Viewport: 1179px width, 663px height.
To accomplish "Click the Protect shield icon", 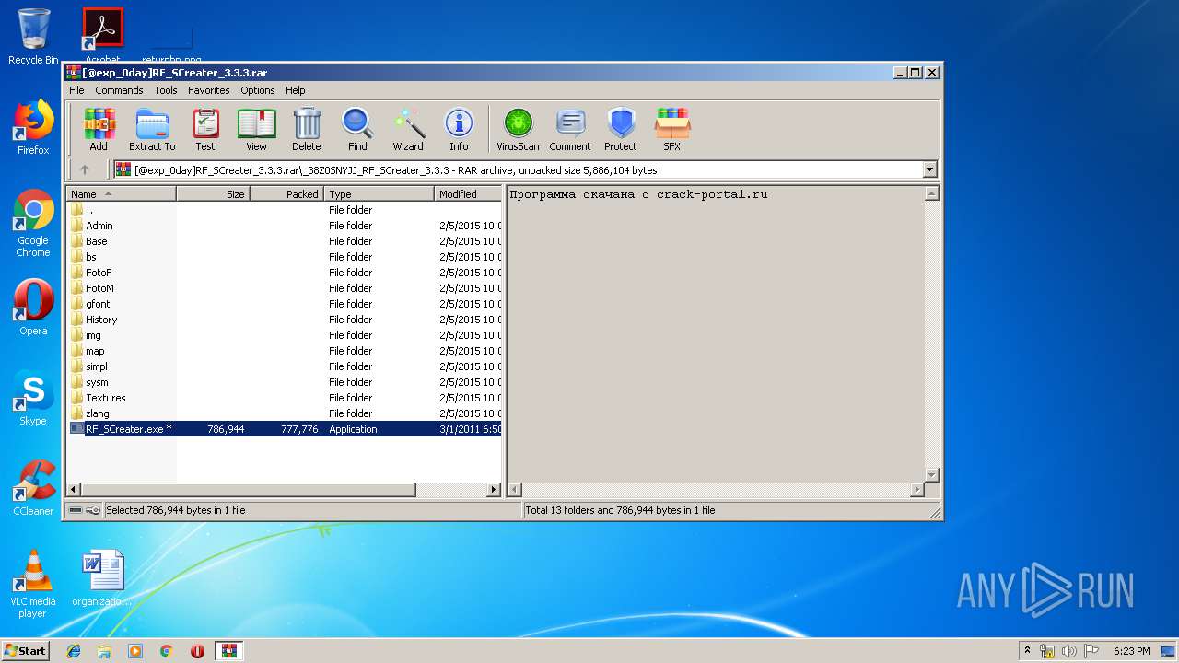I will [x=621, y=130].
